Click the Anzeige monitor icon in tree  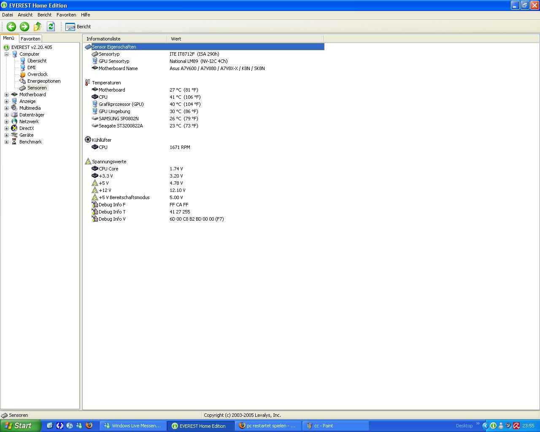[x=14, y=101]
